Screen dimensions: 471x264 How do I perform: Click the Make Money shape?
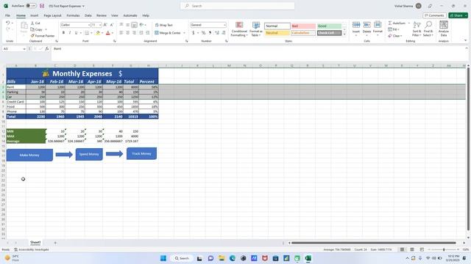click(x=29, y=155)
